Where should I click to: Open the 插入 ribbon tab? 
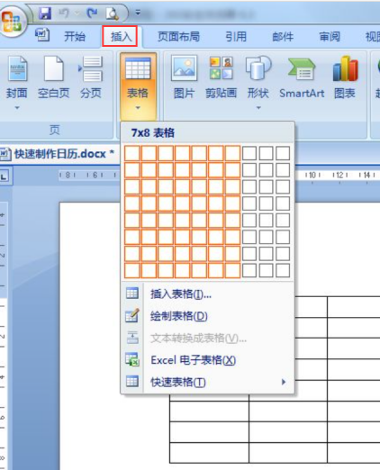tap(120, 36)
